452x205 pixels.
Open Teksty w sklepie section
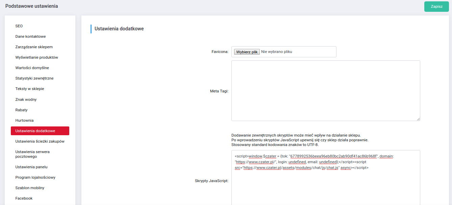click(30, 89)
